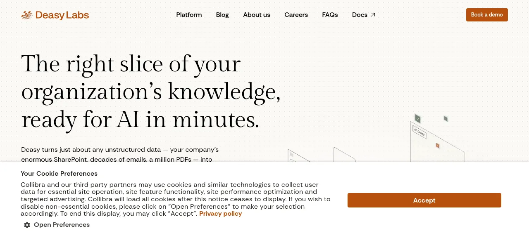Viewport: 529px width, 238px height.
Task: Click the Your Cookie Preferences heading
Action: (x=59, y=174)
